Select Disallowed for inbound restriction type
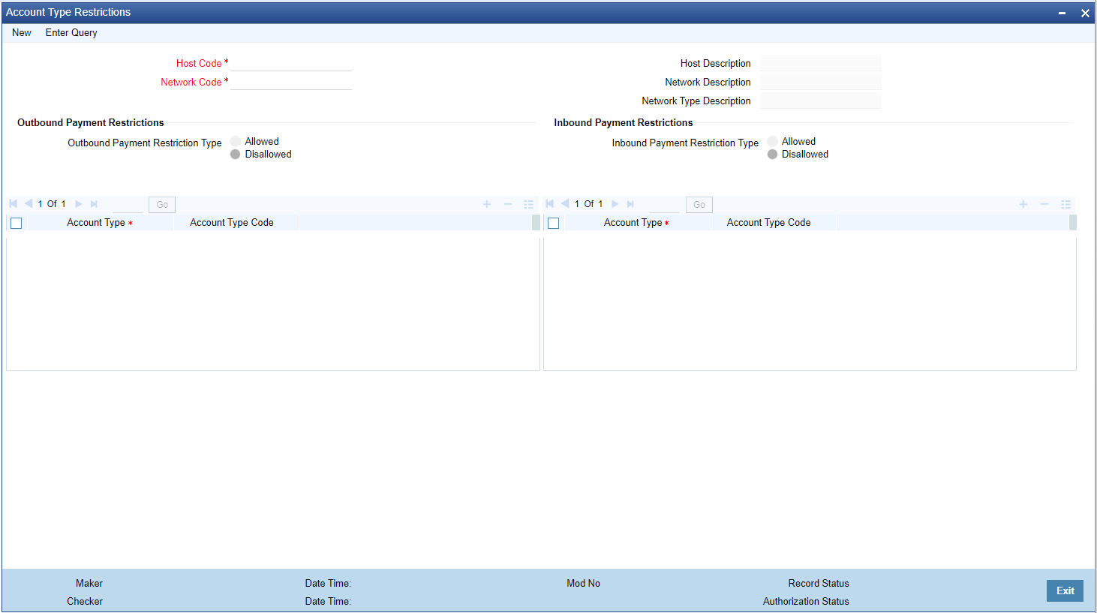 pos(772,154)
